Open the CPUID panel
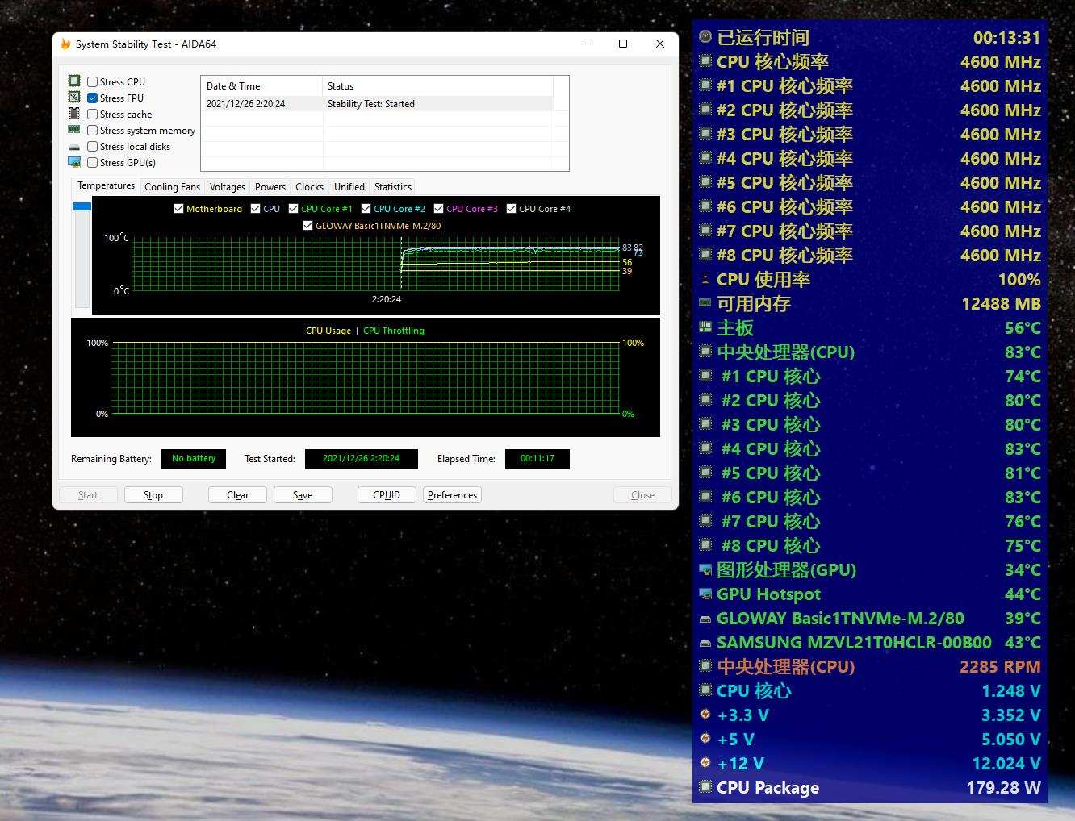Image resolution: width=1075 pixels, height=821 pixels. [387, 495]
